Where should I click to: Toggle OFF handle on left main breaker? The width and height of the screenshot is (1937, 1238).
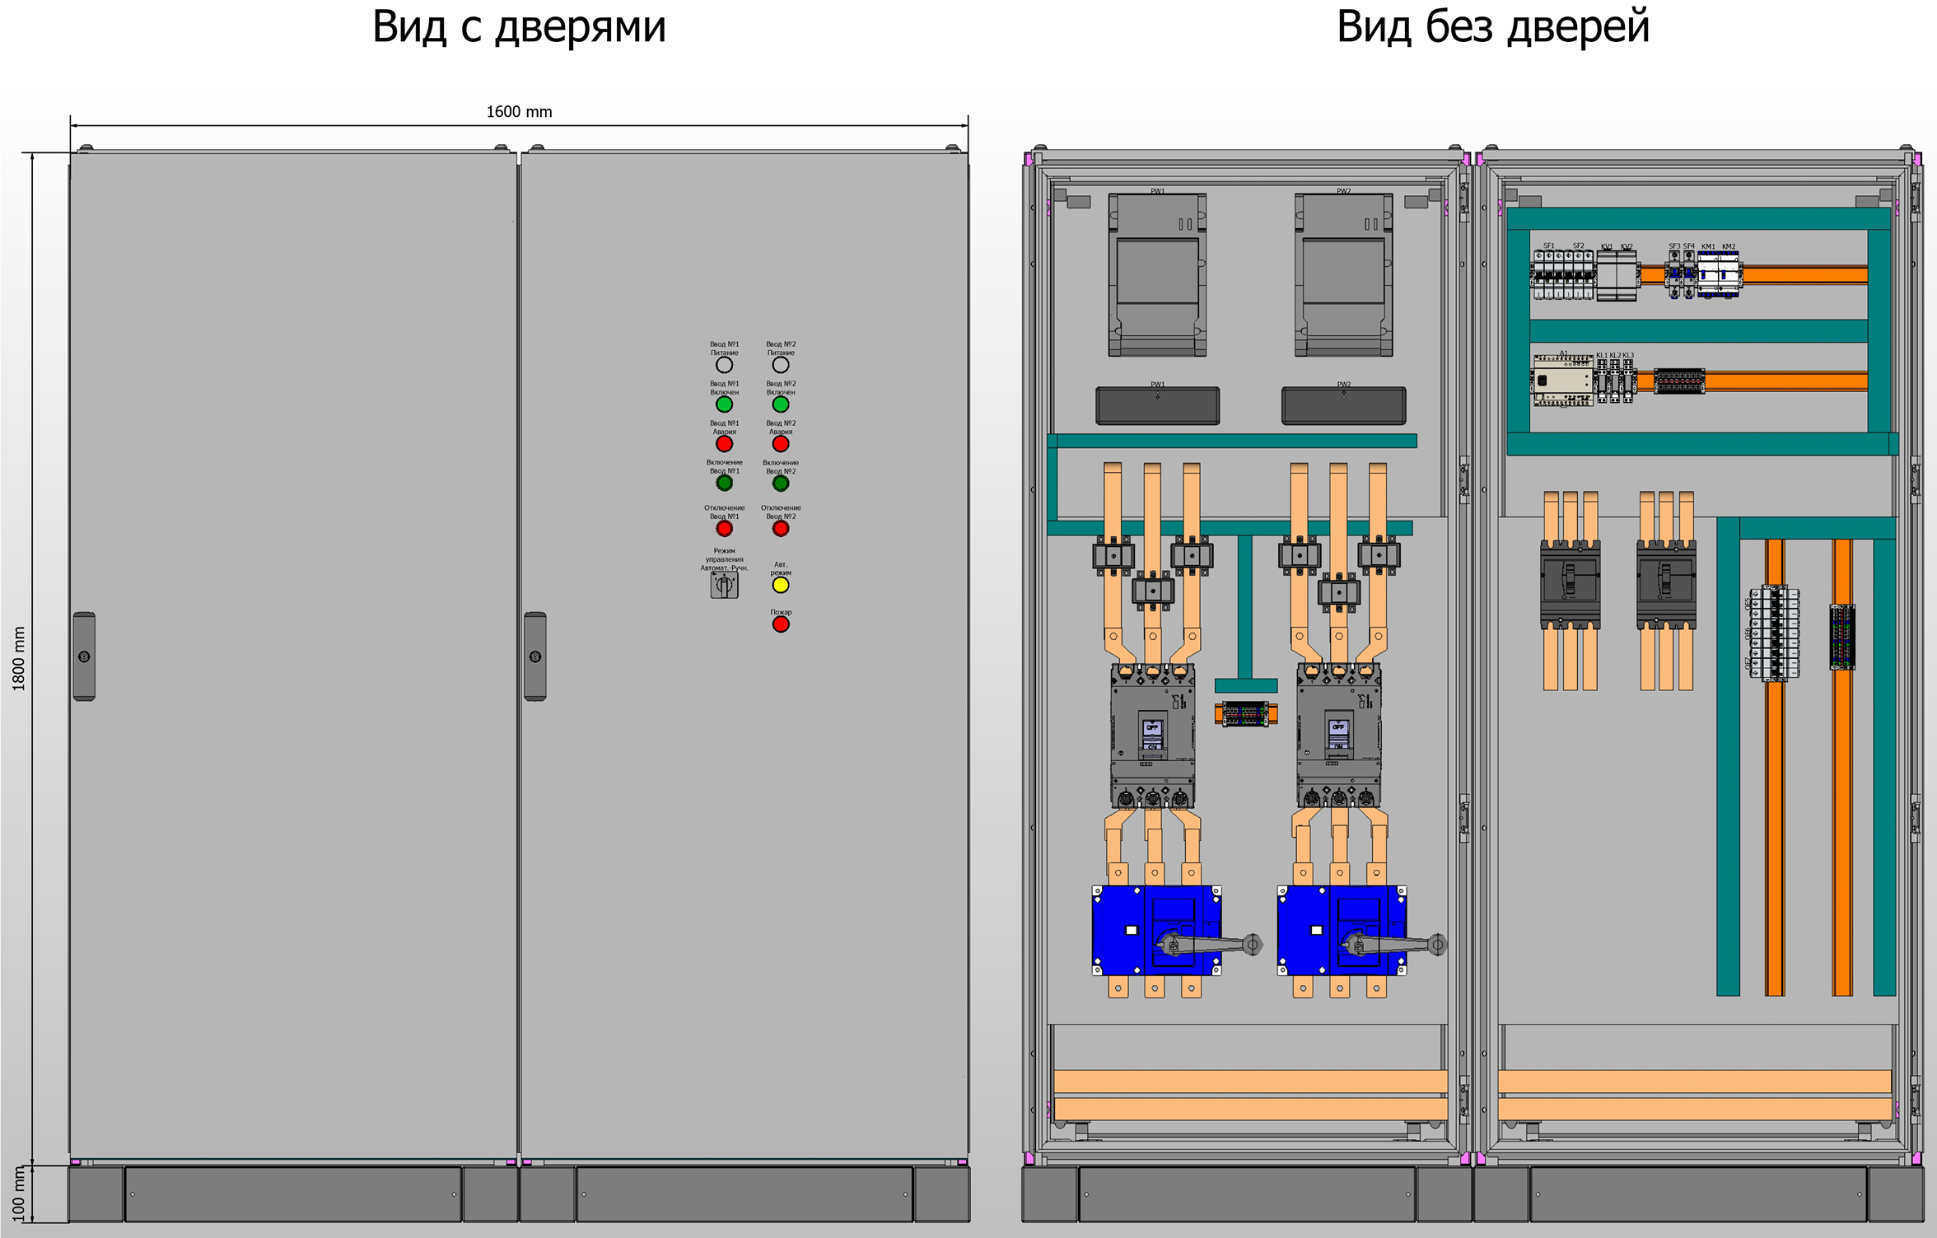coord(1152,728)
